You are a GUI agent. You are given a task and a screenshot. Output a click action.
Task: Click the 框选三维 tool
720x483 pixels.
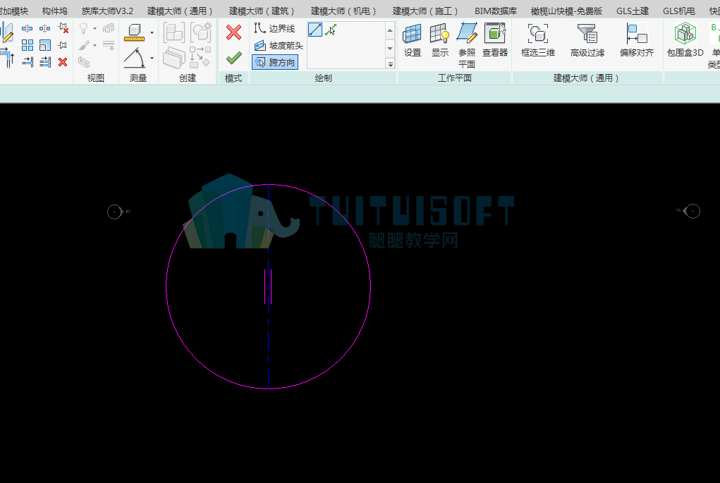pos(537,40)
